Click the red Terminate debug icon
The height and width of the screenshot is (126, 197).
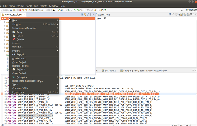coord(20,10)
